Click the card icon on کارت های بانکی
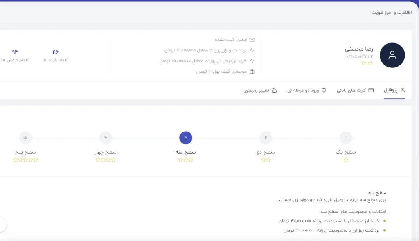The width and height of the screenshot is (419, 241). tap(371, 90)
